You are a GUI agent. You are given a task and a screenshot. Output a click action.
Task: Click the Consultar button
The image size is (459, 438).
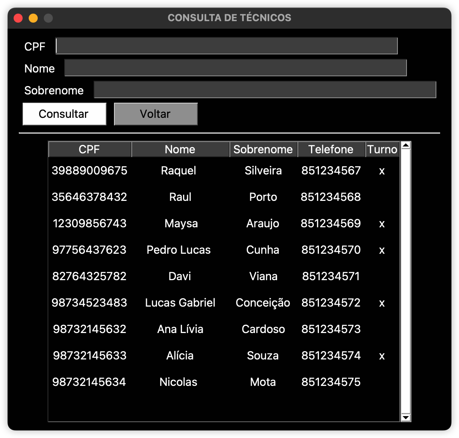tap(65, 114)
